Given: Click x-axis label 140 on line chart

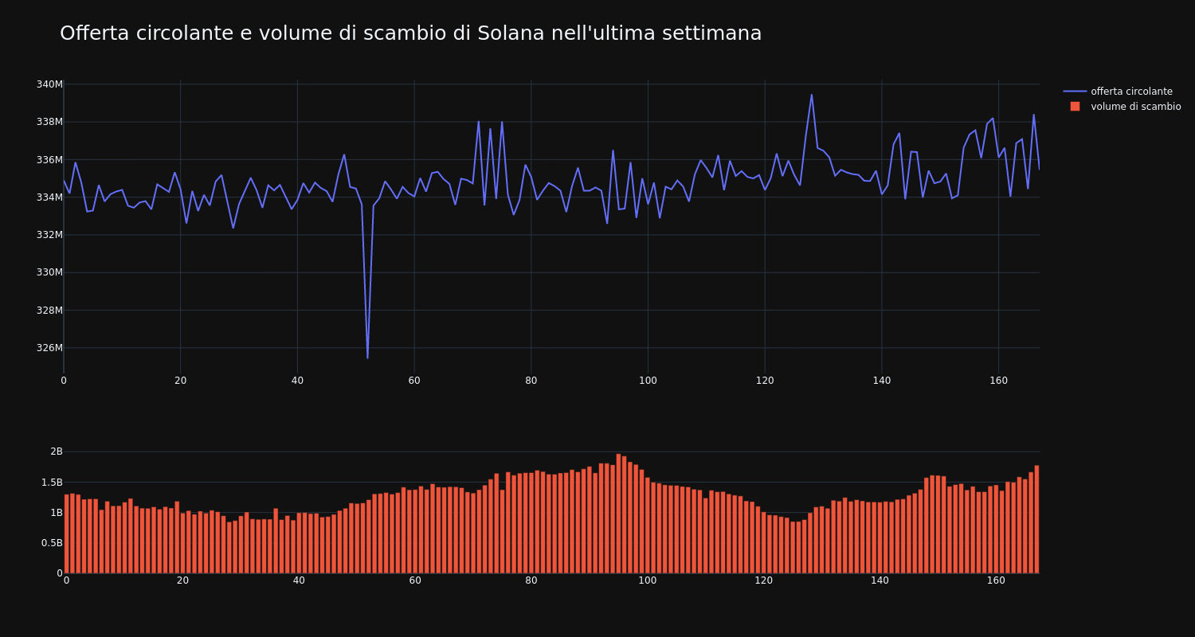Looking at the screenshot, I should tap(881, 381).
